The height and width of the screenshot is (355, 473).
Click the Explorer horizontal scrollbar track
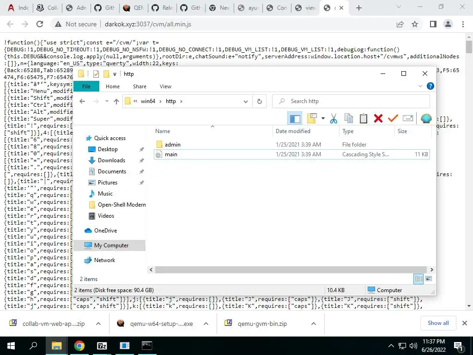[291, 270]
